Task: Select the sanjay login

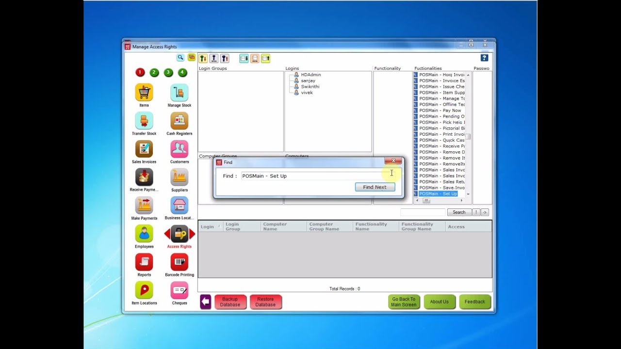Action: pos(308,80)
